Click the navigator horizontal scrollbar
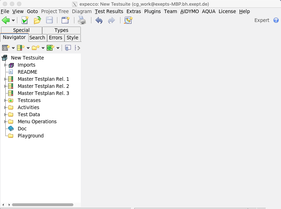This screenshot has width=281, height=209. tap(43, 205)
